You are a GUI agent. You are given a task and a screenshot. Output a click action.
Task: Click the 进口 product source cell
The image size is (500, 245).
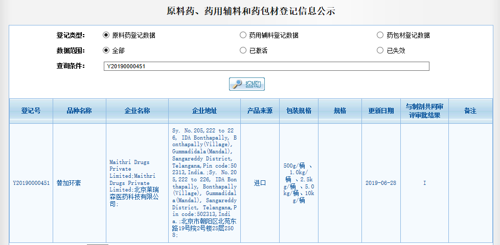[260, 183]
